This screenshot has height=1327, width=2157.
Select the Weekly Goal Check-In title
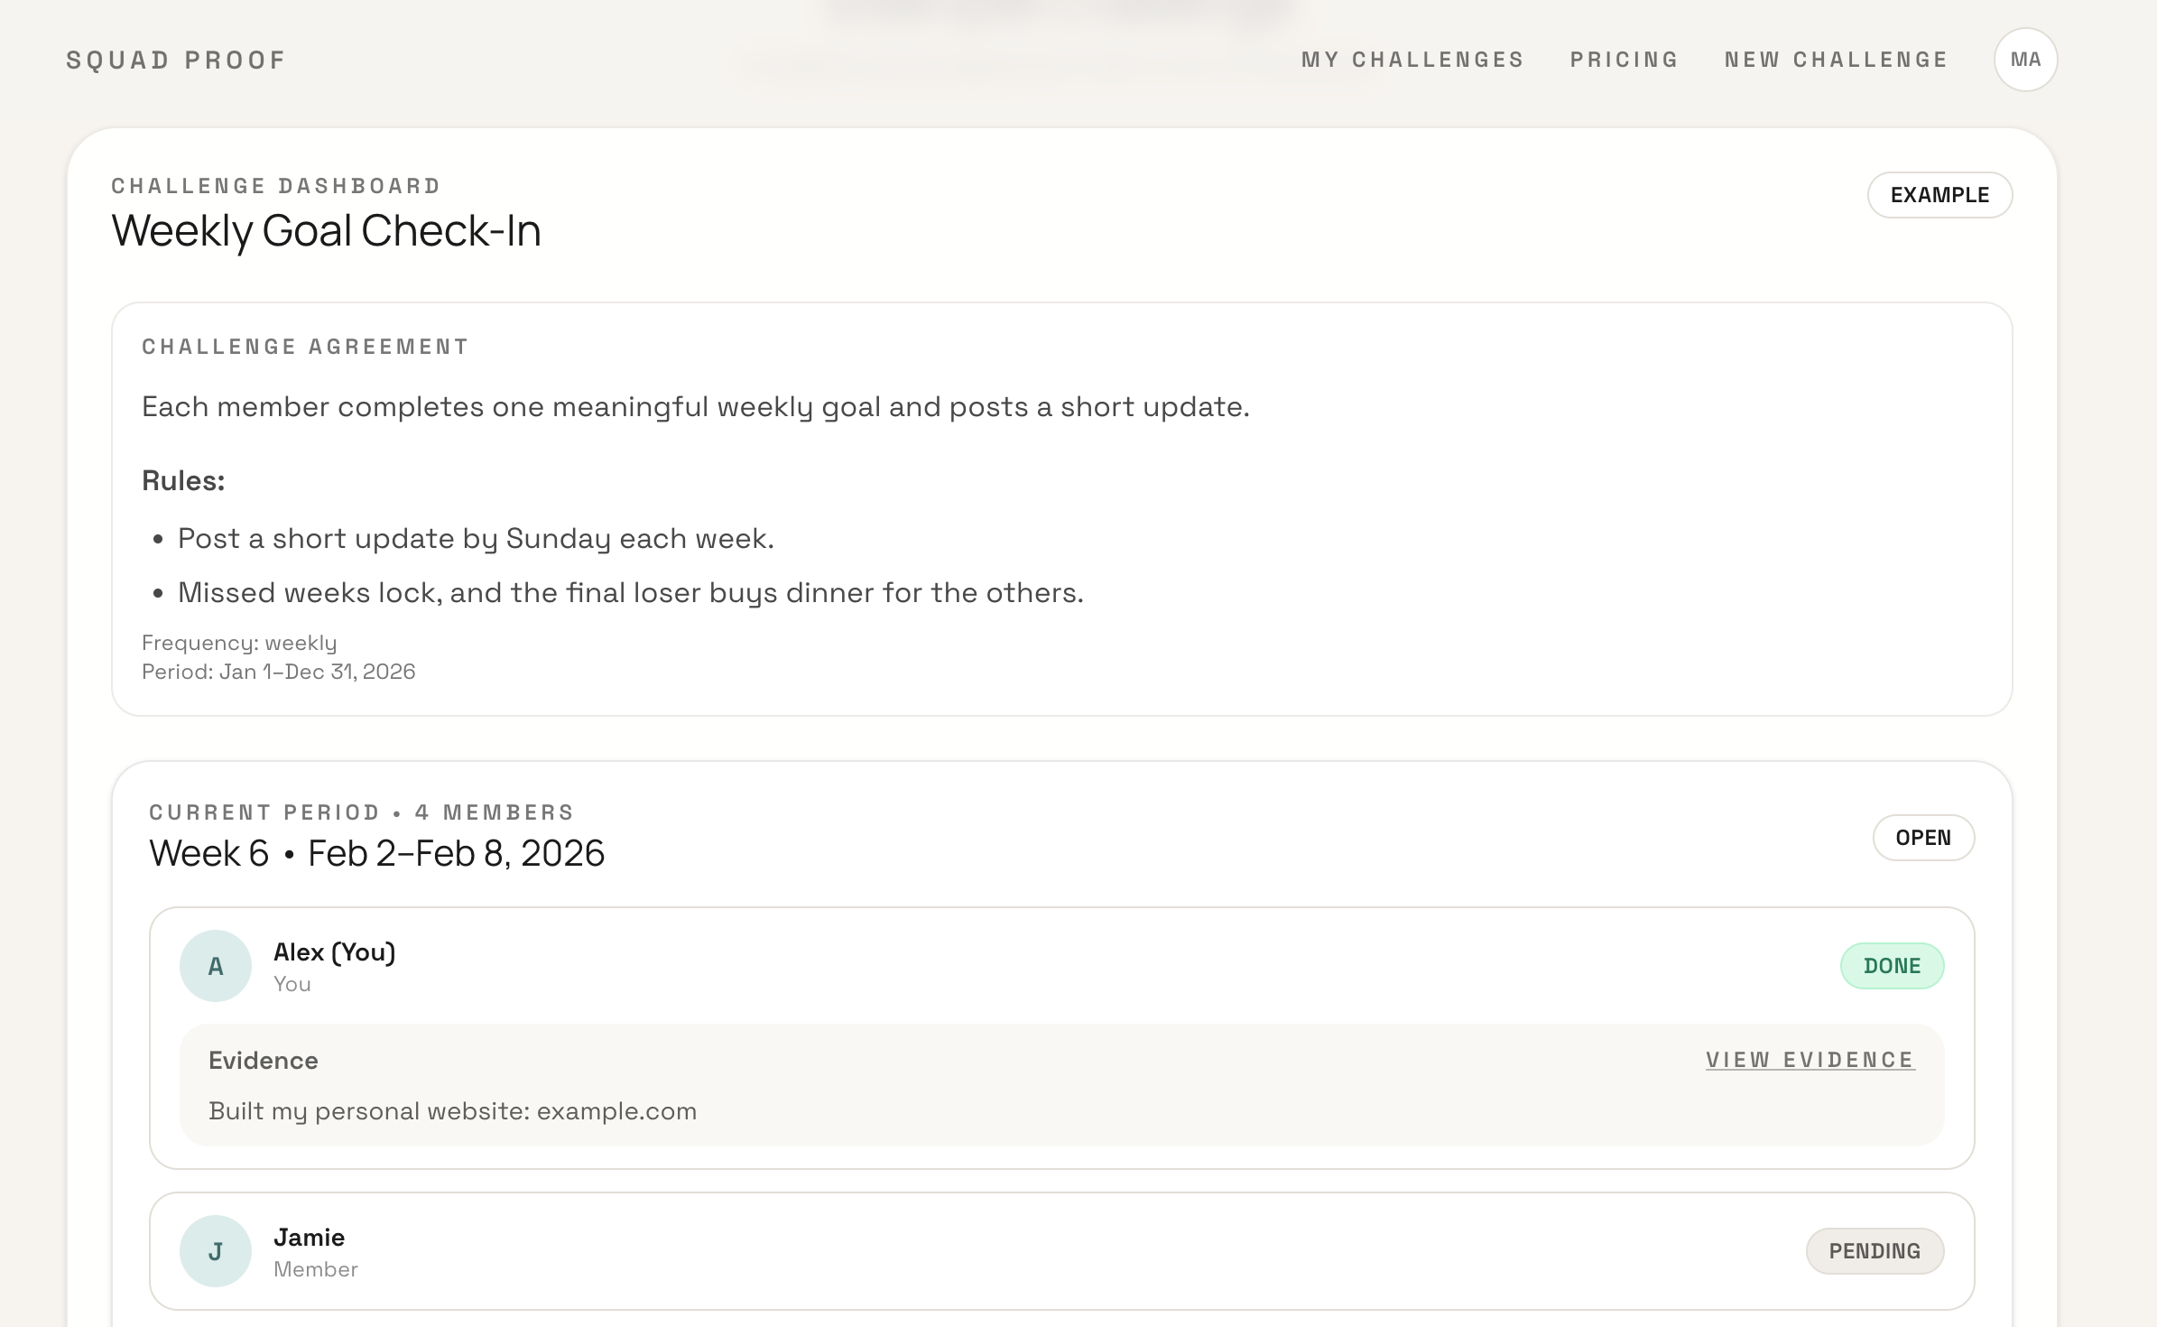pyautogui.click(x=327, y=232)
